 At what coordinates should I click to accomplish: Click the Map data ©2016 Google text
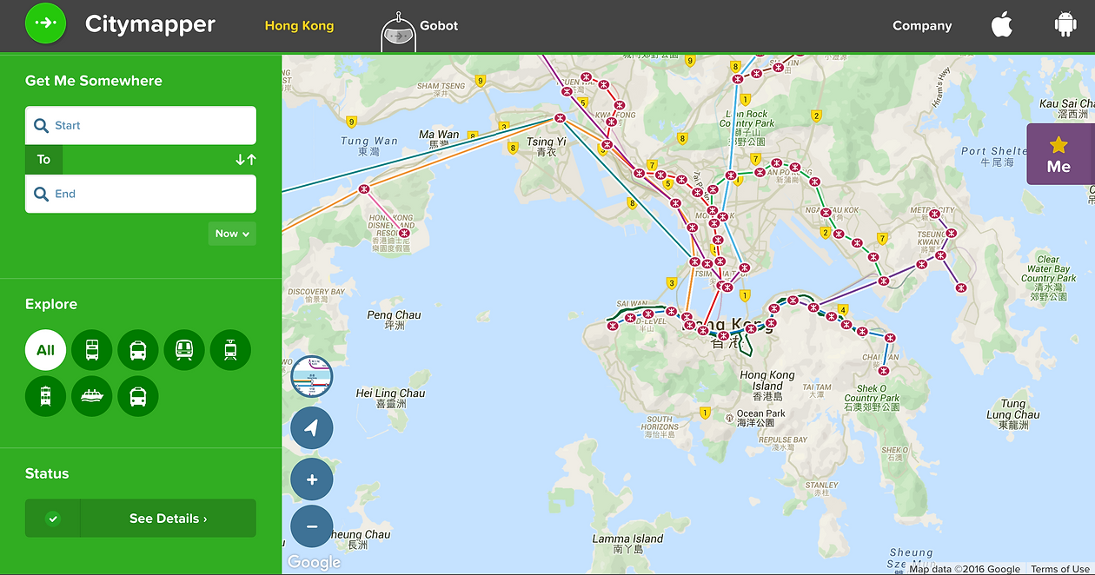(x=965, y=570)
